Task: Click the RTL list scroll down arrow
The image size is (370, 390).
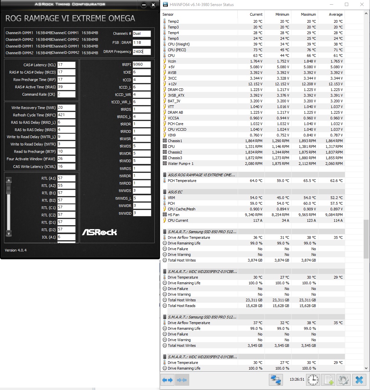Action: point(9,233)
